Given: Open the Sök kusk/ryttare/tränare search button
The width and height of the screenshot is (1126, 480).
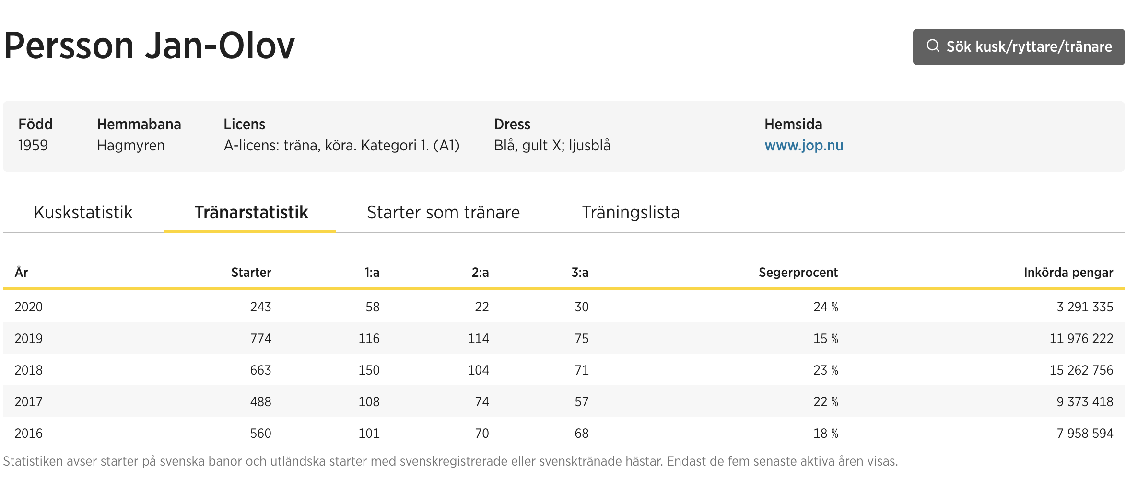Looking at the screenshot, I should [1019, 47].
